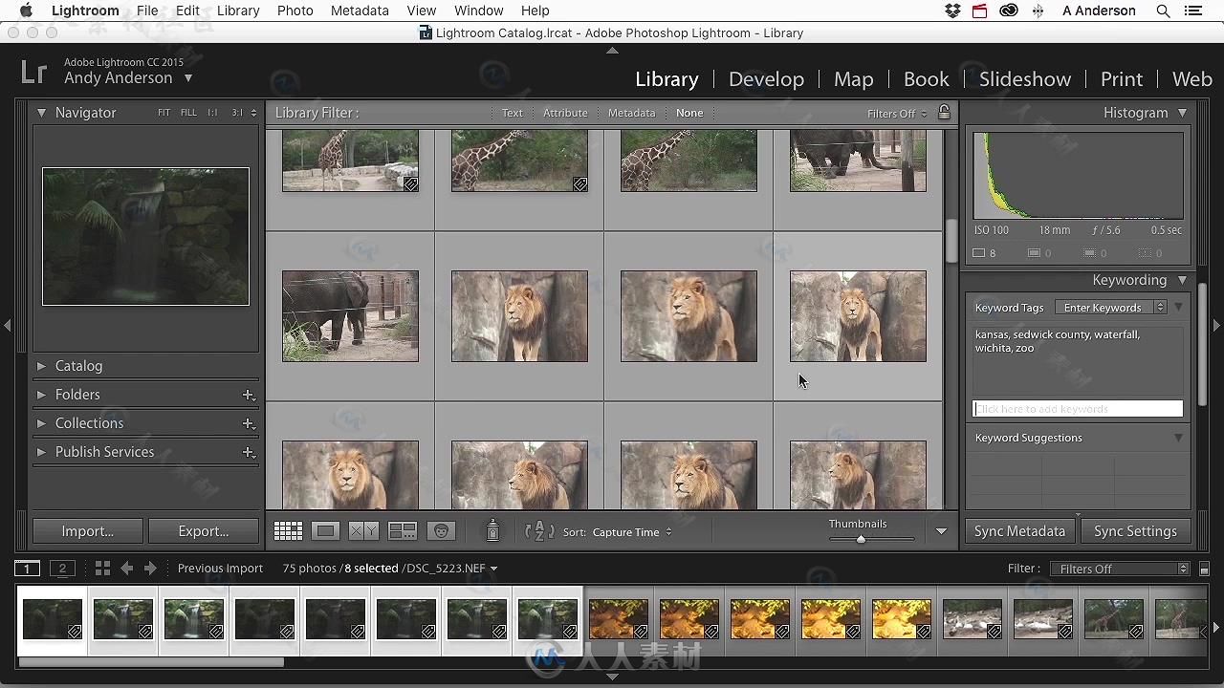Show second window button numbered 2
This screenshot has width=1224, height=688.
62,569
